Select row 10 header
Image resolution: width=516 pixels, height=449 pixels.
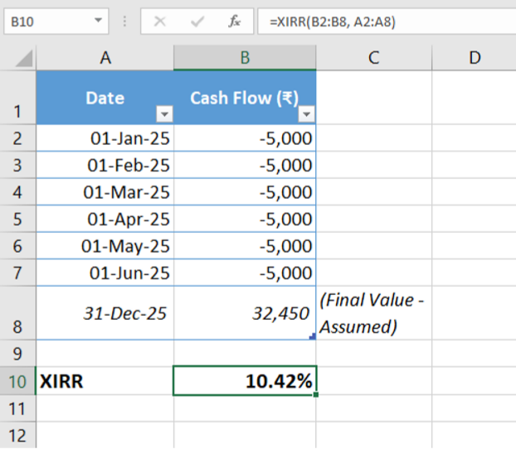tap(17, 381)
